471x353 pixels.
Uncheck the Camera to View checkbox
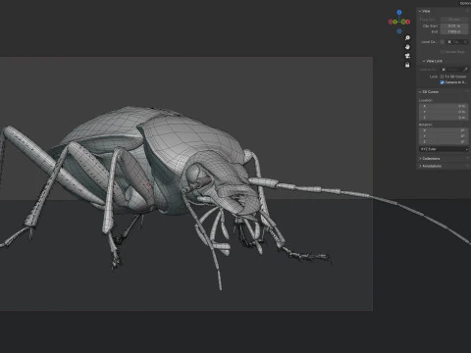(x=443, y=82)
